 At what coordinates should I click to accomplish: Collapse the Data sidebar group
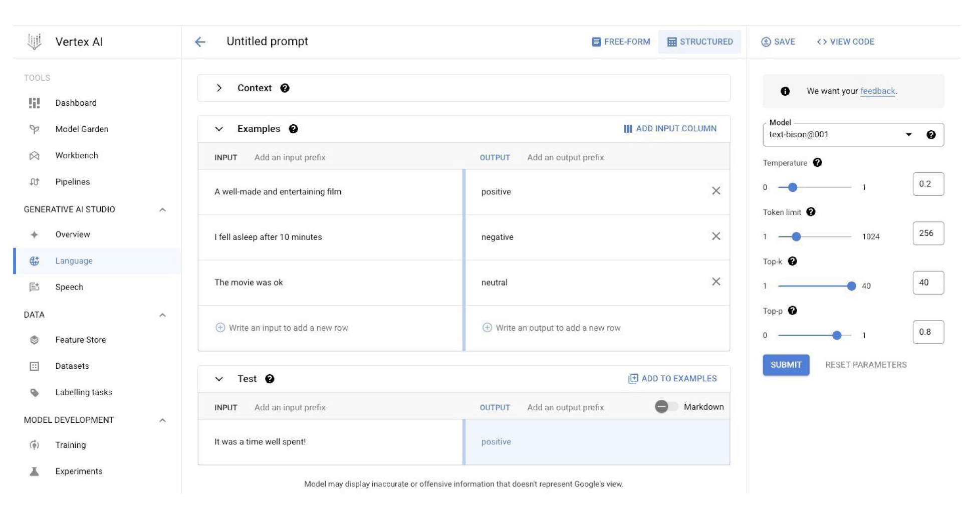coord(162,315)
